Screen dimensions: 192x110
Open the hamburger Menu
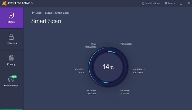170,3
